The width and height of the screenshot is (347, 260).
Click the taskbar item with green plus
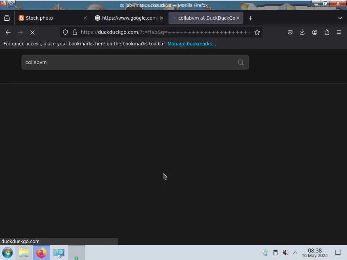click(x=76, y=253)
